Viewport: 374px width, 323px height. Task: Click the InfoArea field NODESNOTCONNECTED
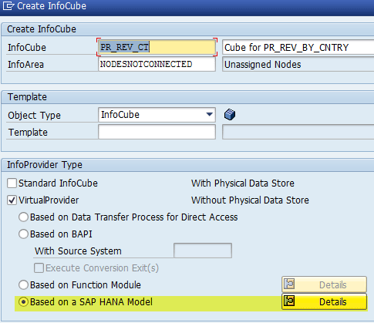tap(157, 64)
